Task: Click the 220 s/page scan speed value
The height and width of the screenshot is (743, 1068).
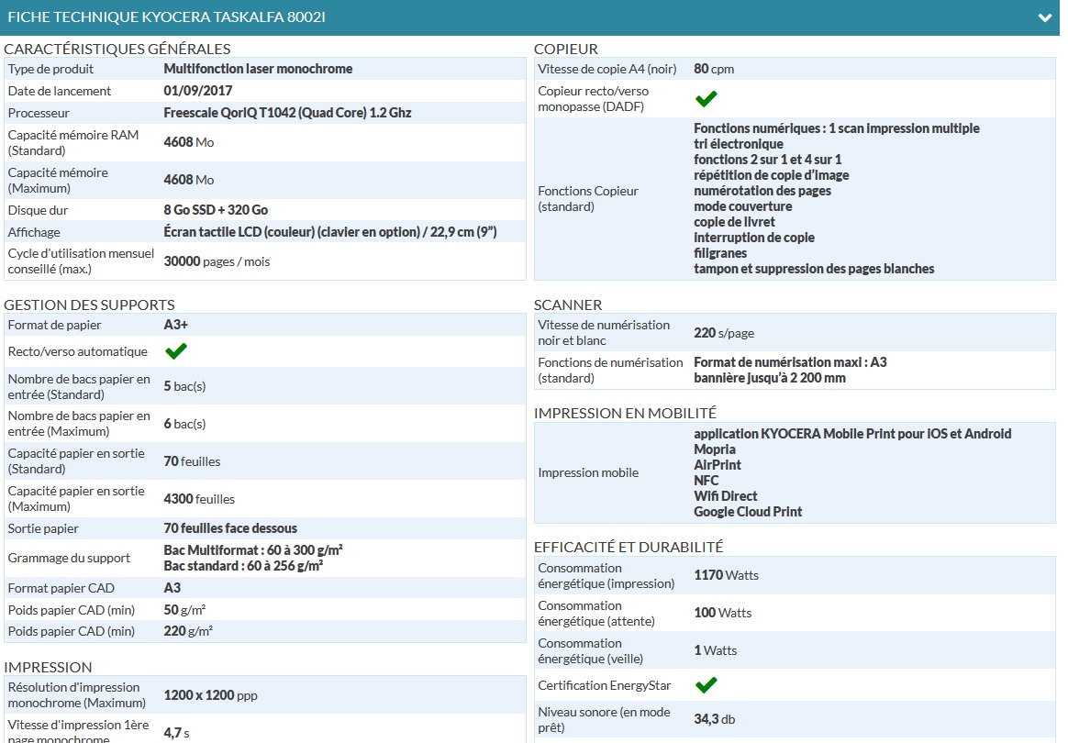Action: [724, 333]
